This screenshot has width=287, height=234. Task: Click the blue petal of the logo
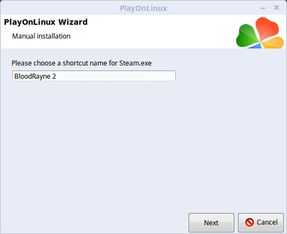257,46
